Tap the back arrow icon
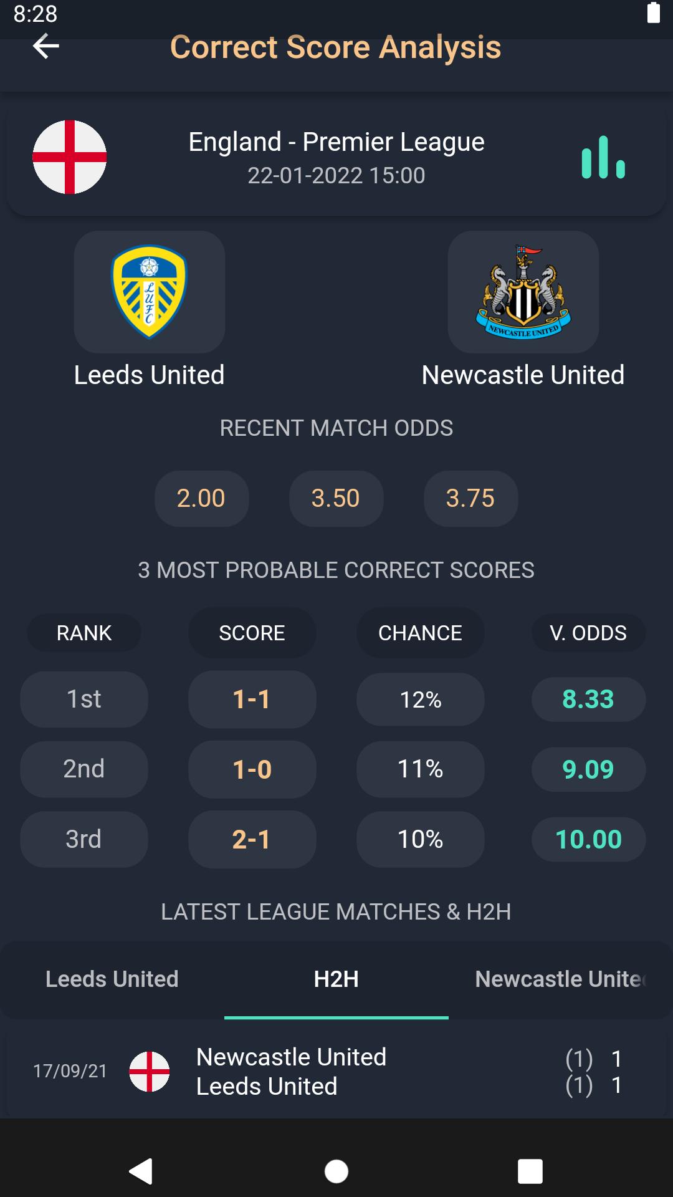The height and width of the screenshot is (1197, 673). pos(46,46)
